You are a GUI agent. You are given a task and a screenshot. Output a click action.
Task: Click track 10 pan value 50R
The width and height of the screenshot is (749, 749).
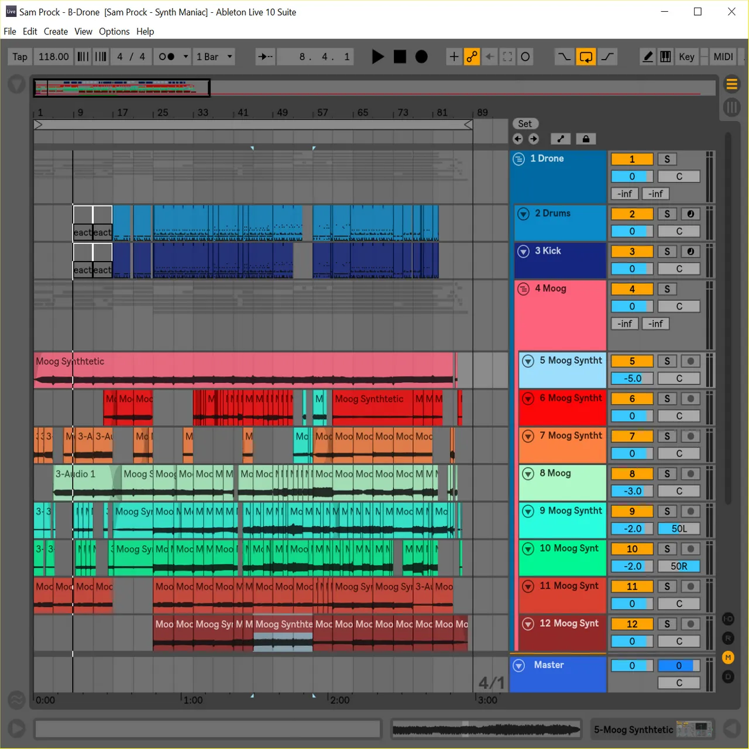pos(679,566)
